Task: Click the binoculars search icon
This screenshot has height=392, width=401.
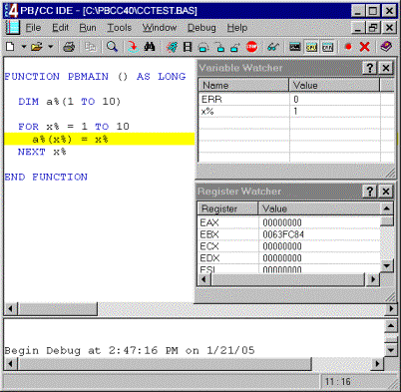Action: (150, 47)
